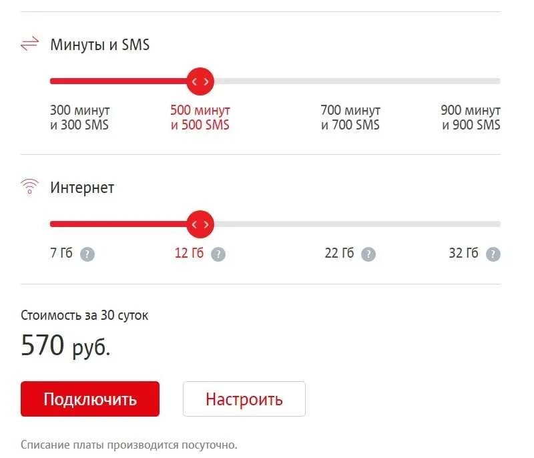
Task: Click the question mark beside 22 Гб
Action: [368, 254]
